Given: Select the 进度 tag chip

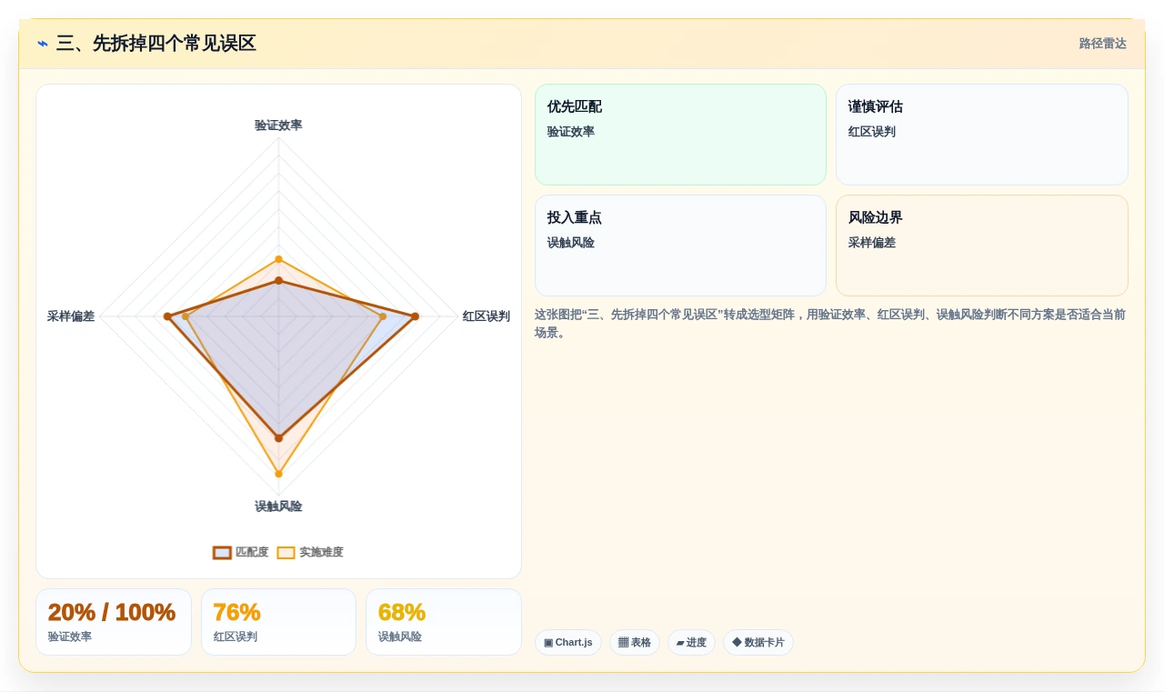Looking at the screenshot, I should coord(691,642).
